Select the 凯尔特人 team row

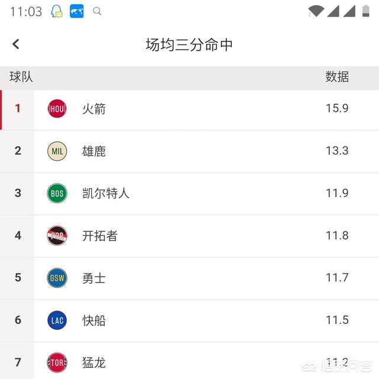point(189,193)
